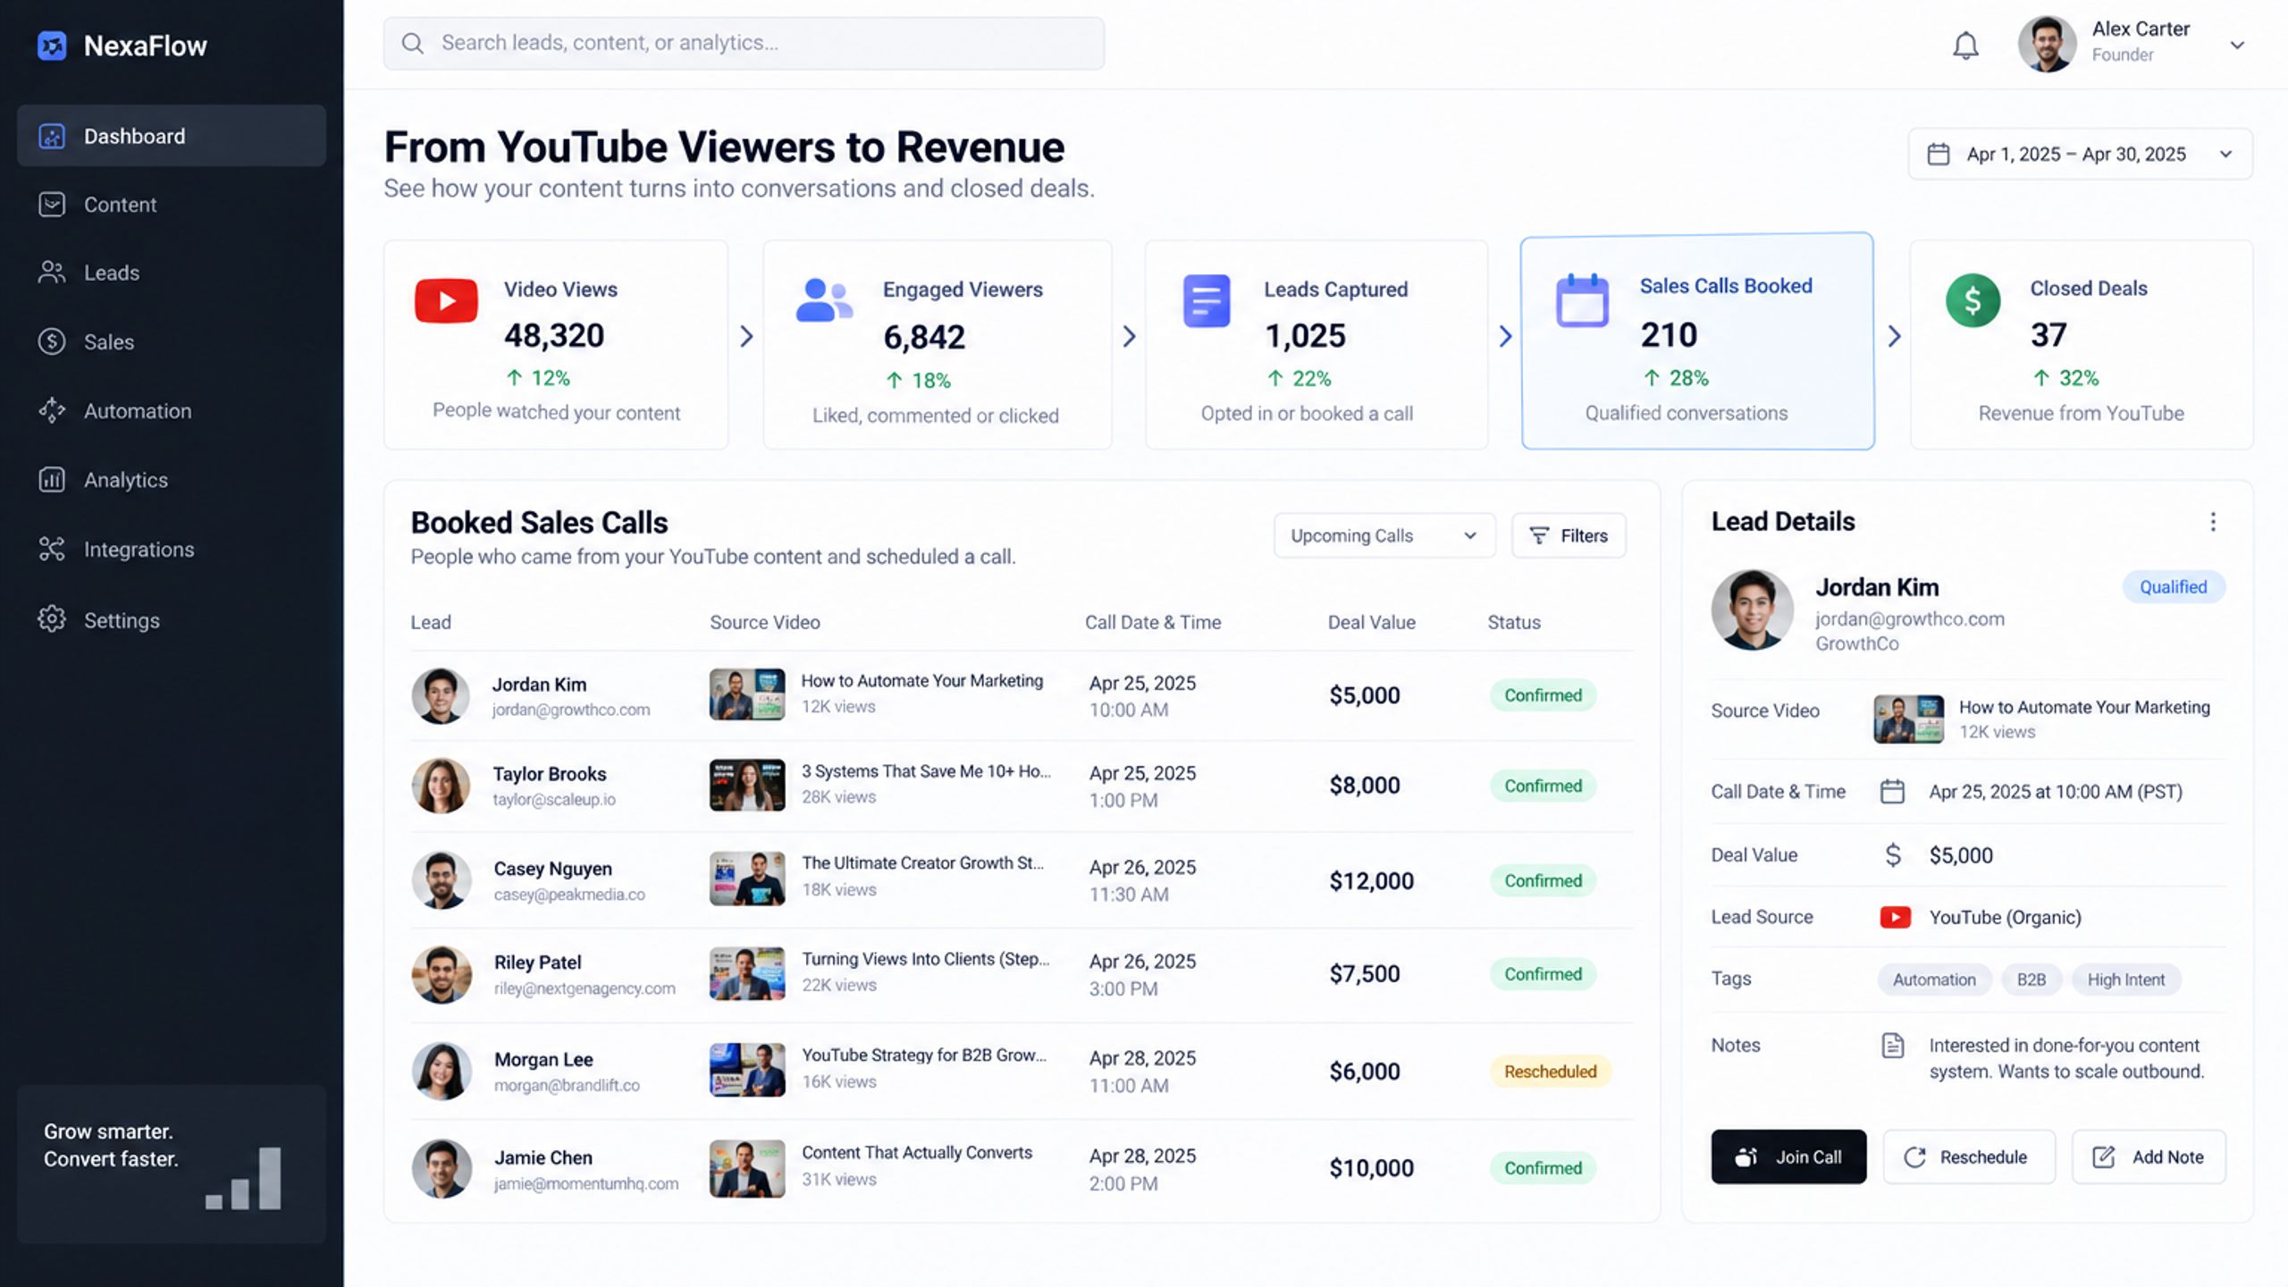This screenshot has width=2288, height=1287.
Task: Click the calendar icon in date range picker
Action: 1938,154
